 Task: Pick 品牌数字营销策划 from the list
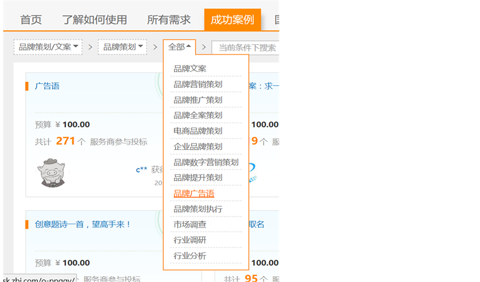(206, 162)
